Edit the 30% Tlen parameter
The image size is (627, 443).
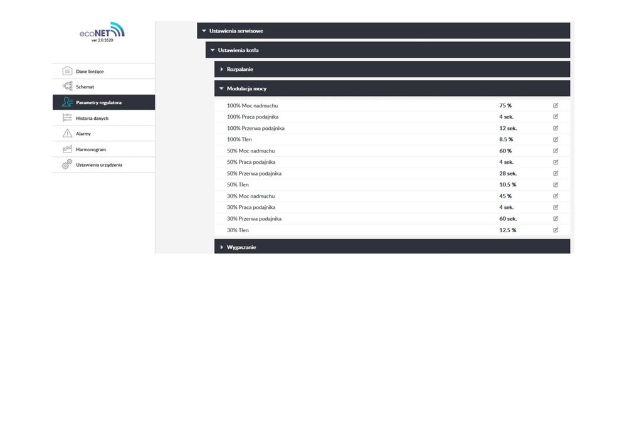tap(556, 230)
